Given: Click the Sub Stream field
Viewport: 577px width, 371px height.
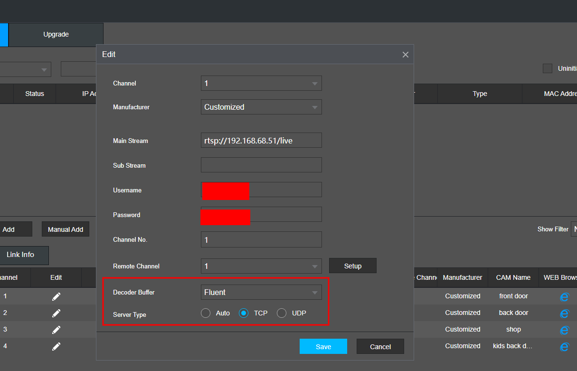Looking at the screenshot, I should click(261, 165).
